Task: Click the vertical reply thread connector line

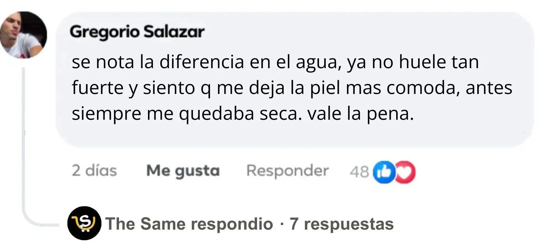Action: pyautogui.click(x=24, y=141)
